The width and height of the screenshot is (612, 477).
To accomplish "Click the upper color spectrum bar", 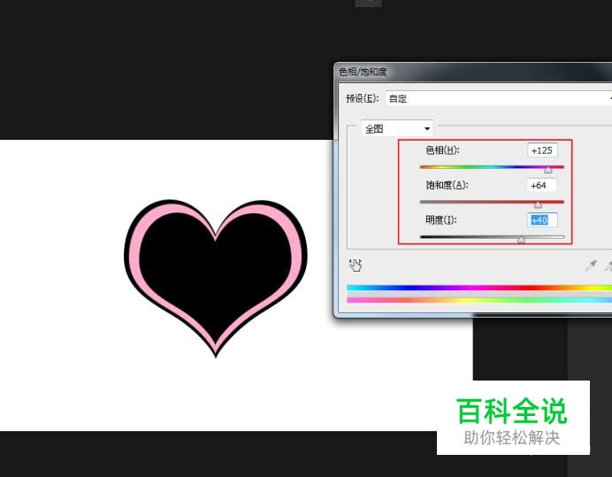I will [479, 288].
